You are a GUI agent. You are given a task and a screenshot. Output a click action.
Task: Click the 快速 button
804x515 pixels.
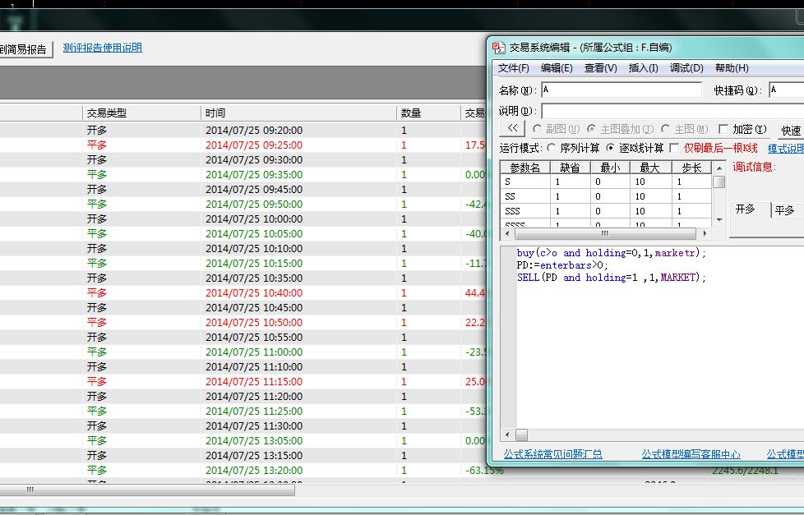click(791, 131)
